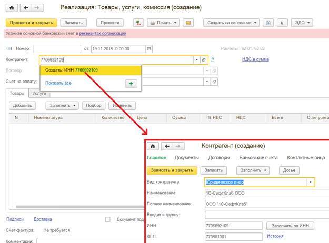Screen dimensions: 329x243
Task: Select the Главное section
Action: click(156, 158)
